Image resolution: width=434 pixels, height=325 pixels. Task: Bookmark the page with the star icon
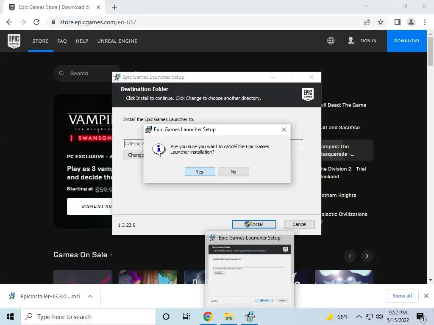pos(381,22)
